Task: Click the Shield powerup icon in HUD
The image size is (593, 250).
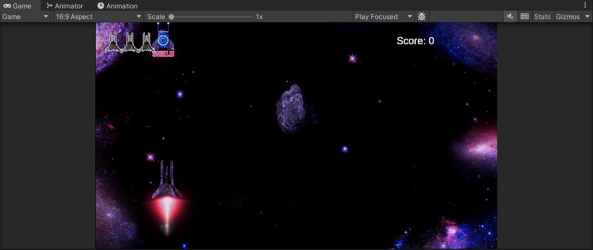Action: 164,40
